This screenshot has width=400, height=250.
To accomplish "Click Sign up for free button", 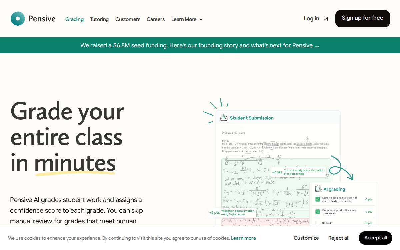I will click(x=363, y=19).
